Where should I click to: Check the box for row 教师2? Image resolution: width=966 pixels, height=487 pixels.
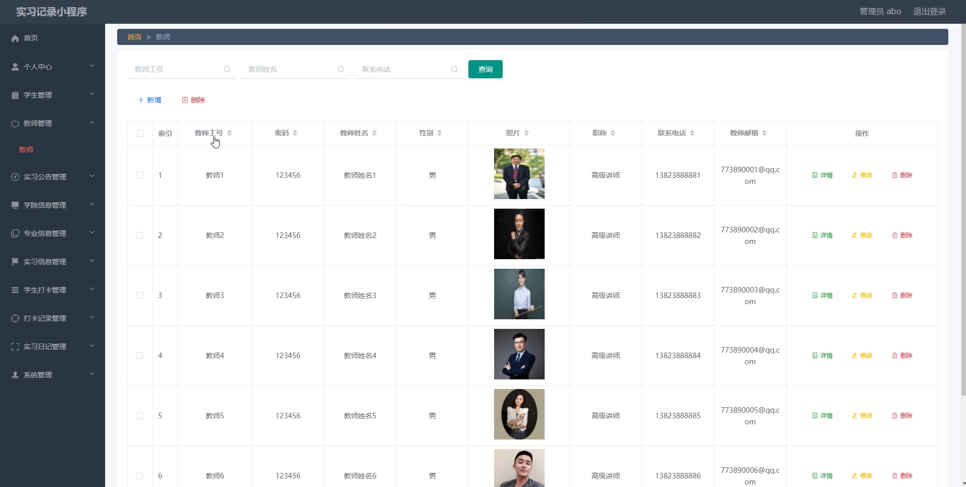coord(139,235)
